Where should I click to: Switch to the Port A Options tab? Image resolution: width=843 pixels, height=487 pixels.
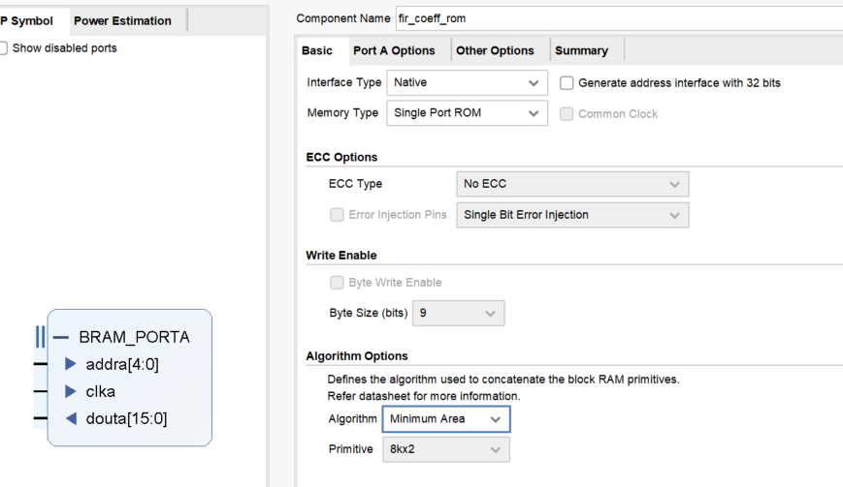pyautogui.click(x=394, y=51)
